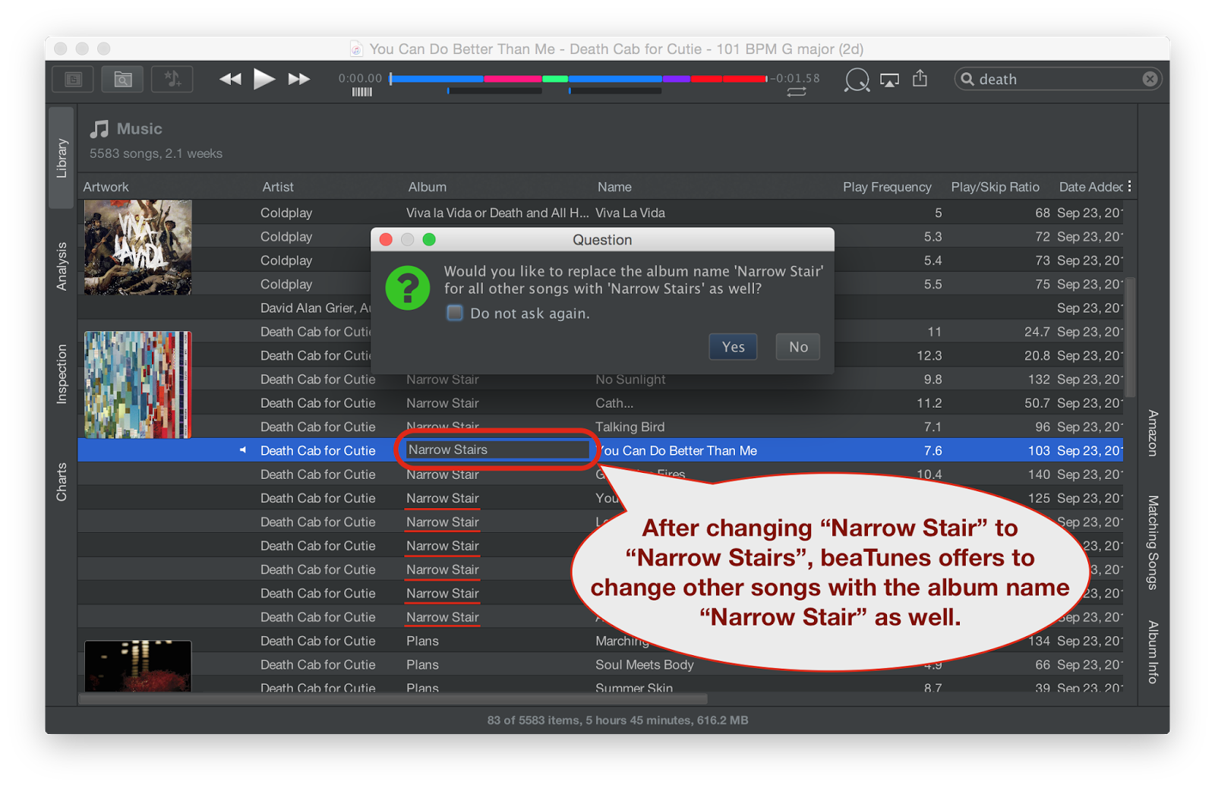Click the Music note icon beside Music heading
The width and height of the screenshot is (1215, 788).
pos(99,129)
